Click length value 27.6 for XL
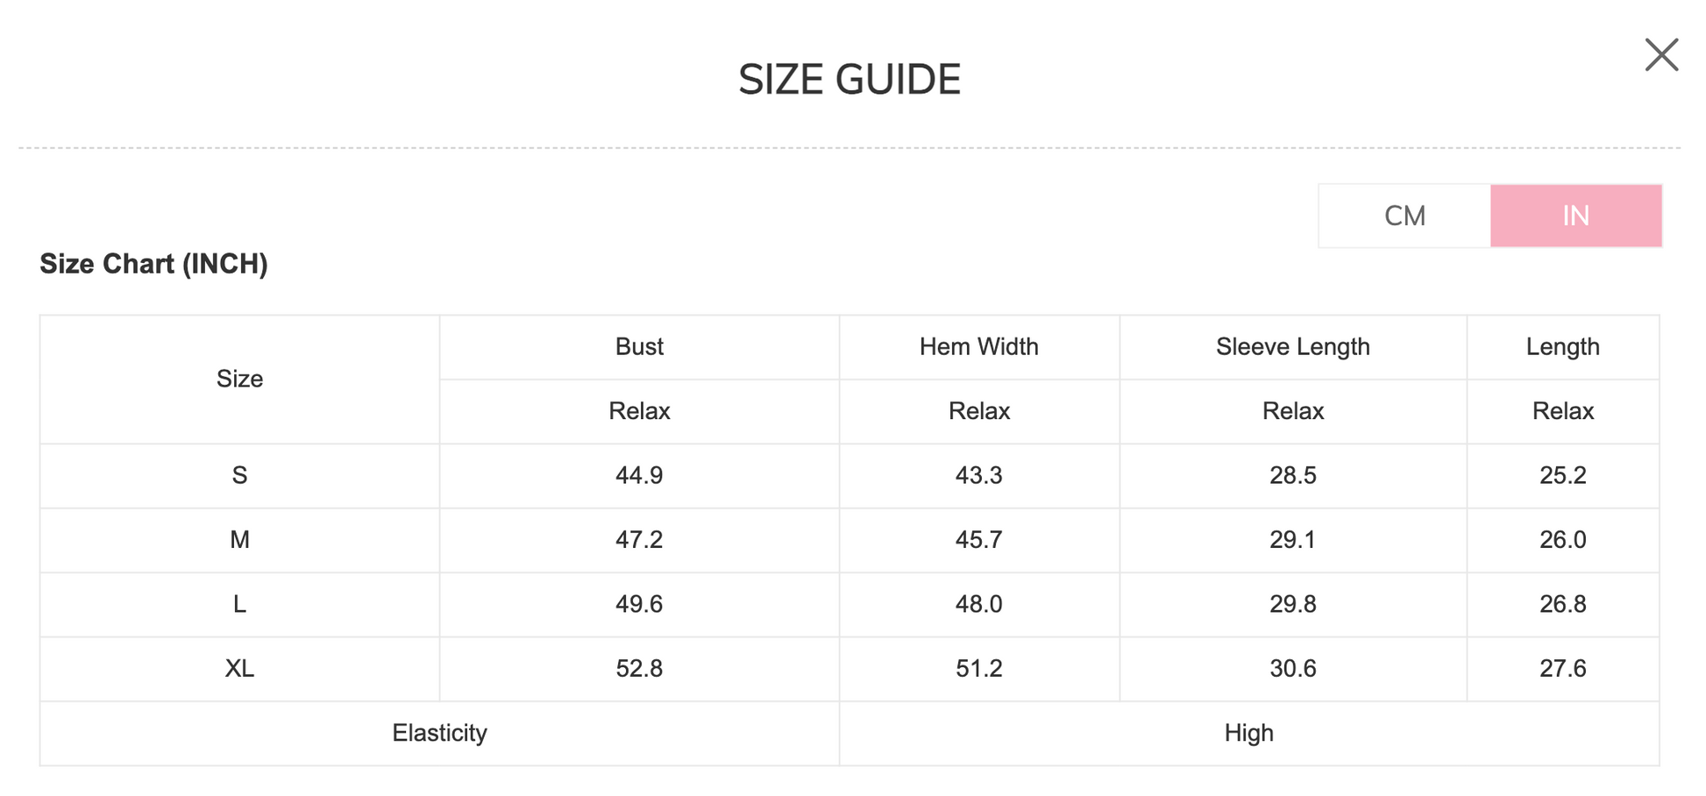The width and height of the screenshot is (1706, 796). (1562, 669)
